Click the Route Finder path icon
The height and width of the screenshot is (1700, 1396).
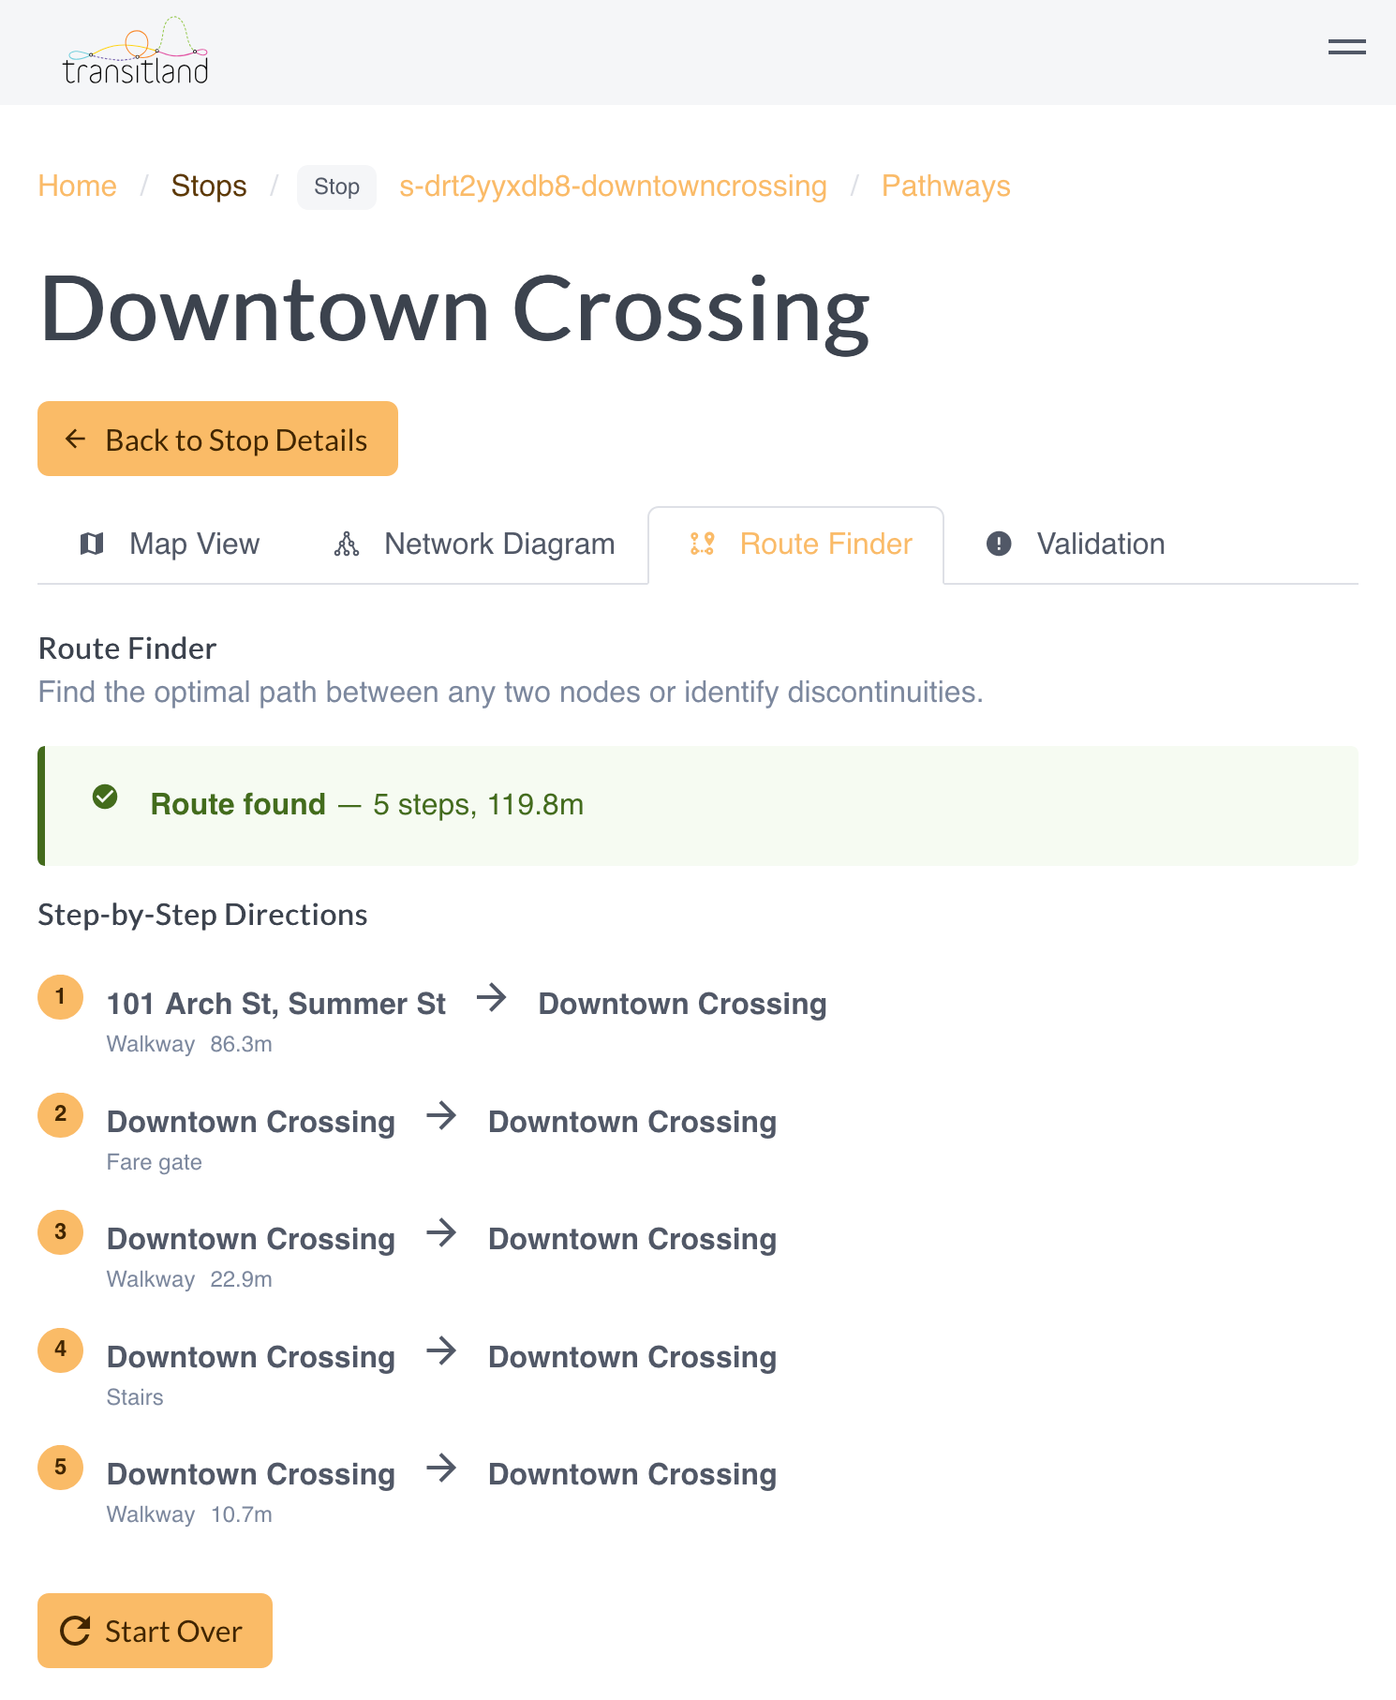tap(702, 544)
